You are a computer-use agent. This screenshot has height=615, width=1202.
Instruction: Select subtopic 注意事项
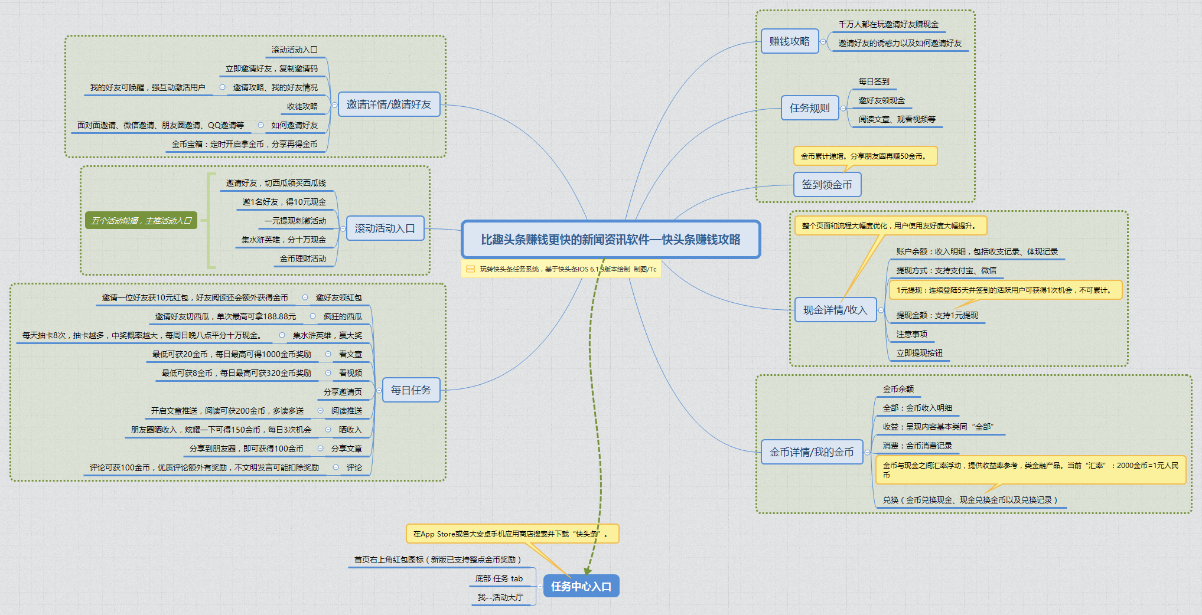(911, 335)
